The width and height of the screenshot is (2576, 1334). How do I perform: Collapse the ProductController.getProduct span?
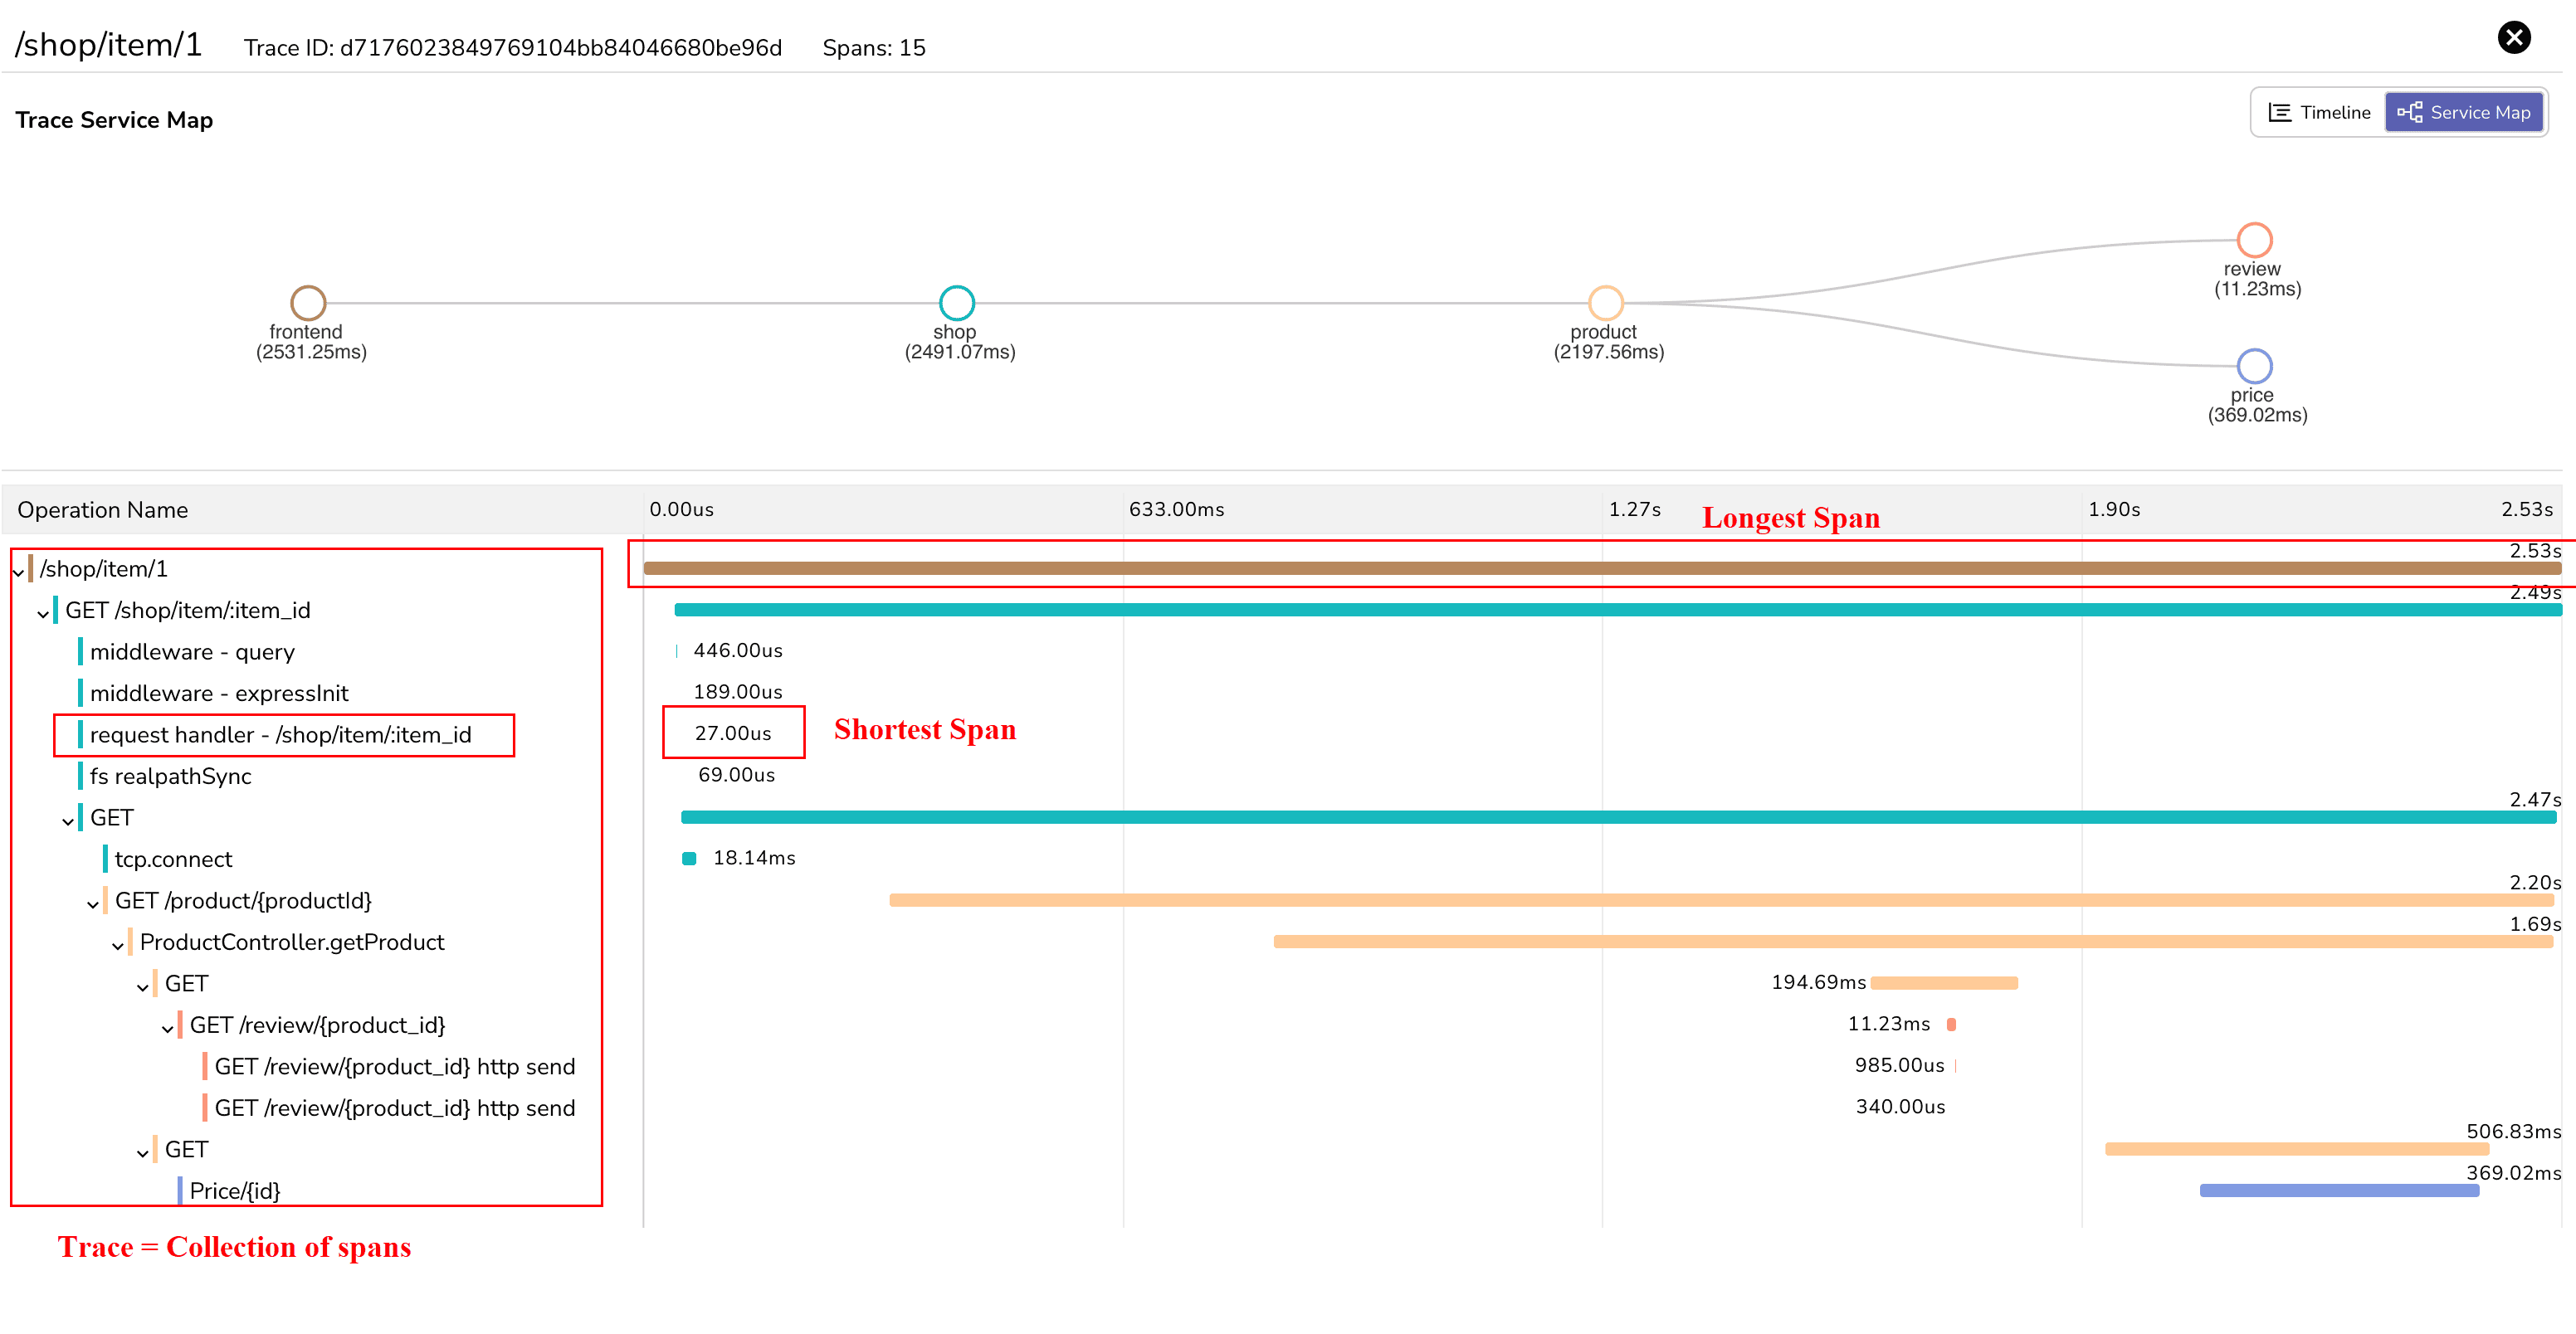(118, 945)
